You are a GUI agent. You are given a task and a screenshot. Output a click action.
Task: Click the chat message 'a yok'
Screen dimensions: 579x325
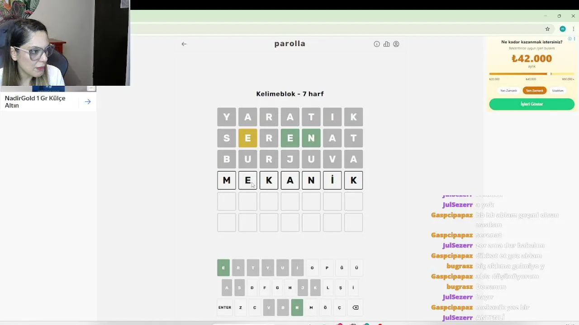tap(485, 205)
